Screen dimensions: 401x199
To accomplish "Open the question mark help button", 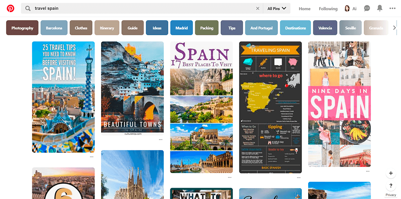I will [x=391, y=186].
